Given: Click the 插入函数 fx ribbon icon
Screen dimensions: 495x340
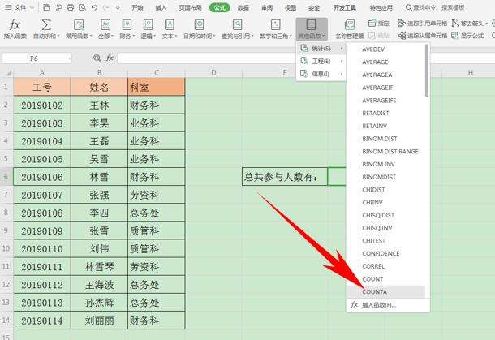Looking at the screenshot, I should coord(15,24).
